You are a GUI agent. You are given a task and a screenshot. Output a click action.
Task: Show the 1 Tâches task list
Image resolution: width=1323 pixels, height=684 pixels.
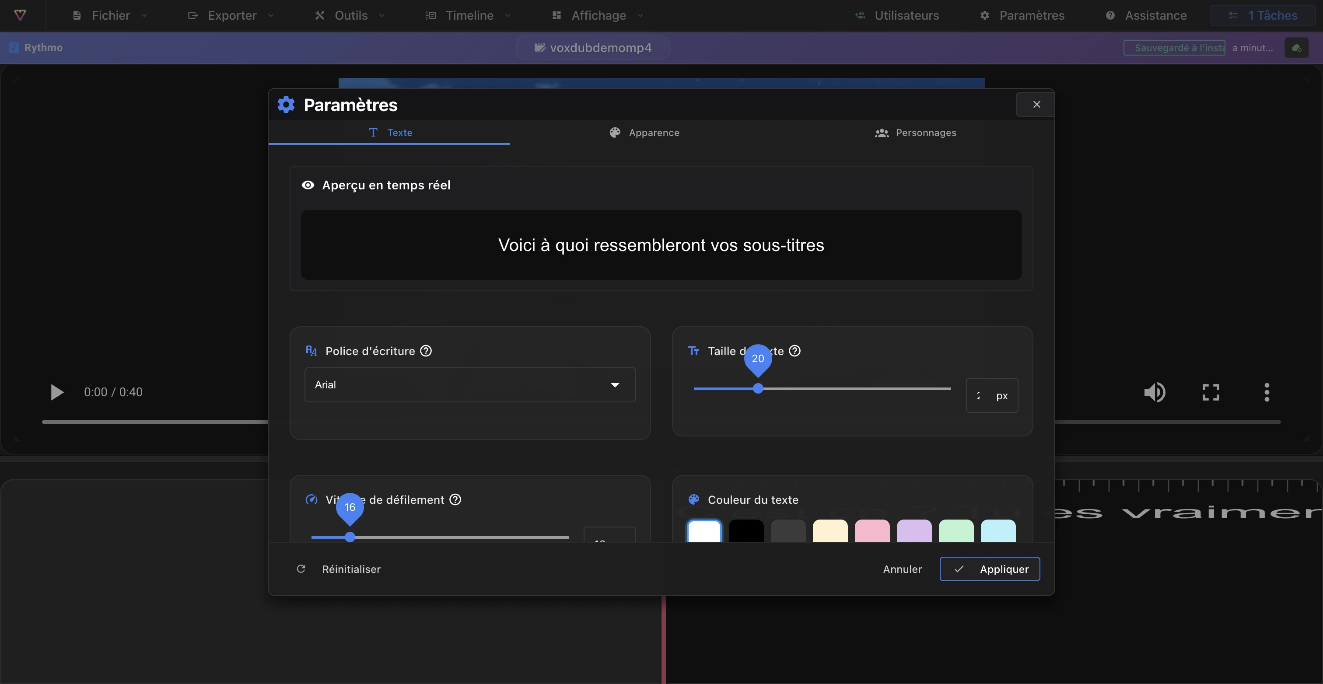click(1263, 15)
